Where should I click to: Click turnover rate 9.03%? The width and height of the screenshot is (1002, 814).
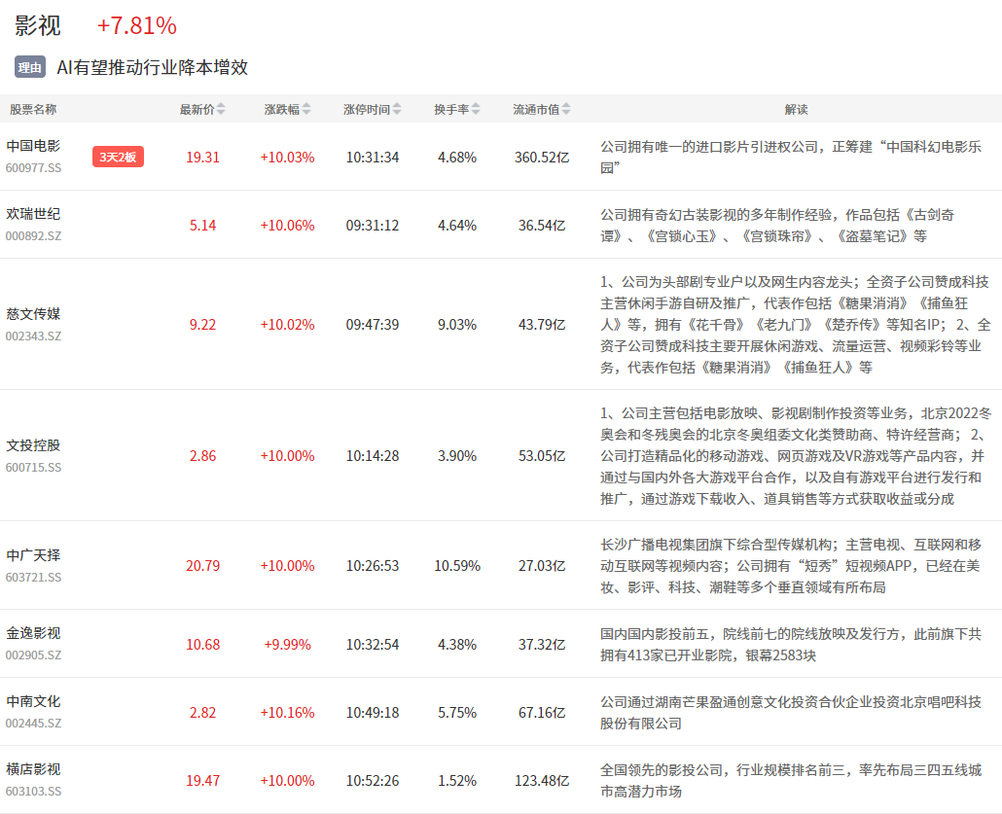coord(457,325)
